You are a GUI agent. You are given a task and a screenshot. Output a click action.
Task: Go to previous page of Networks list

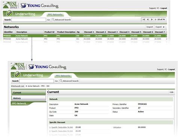pyautogui.click(x=148, y=19)
